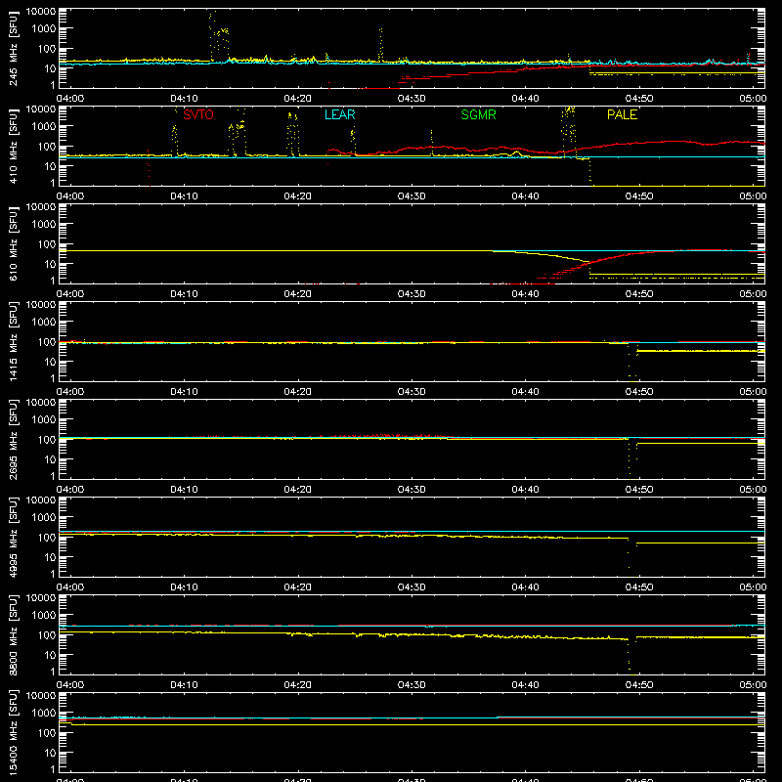Click 04:00 time label under 610 MHz plot
The height and width of the screenshot is (782, 782).
70,294
